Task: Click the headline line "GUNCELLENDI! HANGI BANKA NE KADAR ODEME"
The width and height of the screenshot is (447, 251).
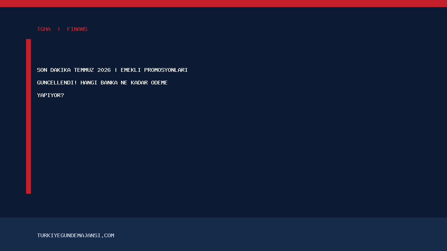Action: 102,83
